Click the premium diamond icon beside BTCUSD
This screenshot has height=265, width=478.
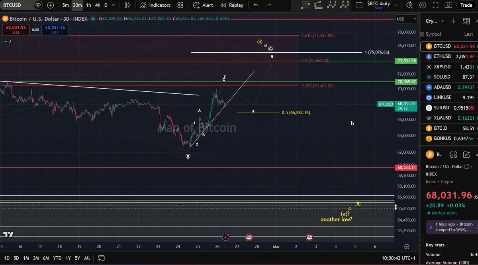(x=38, y=5)
